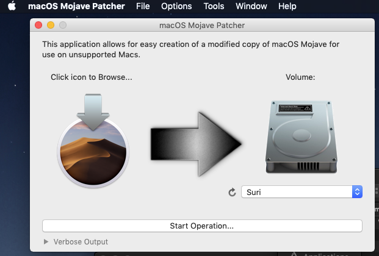Click the application description text

tap(190, 49)
